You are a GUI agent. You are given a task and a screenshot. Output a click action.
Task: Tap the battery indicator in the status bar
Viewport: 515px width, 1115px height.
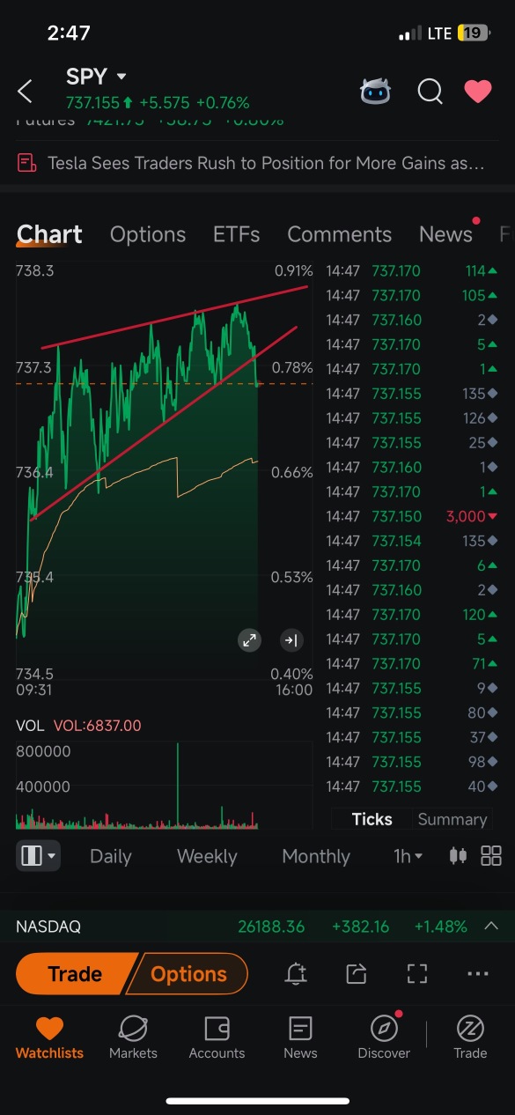pos(473,33)
